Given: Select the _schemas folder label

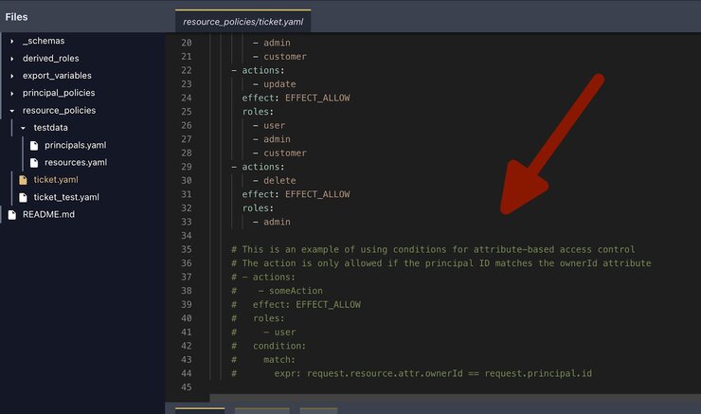Looking at the screenshot, I should pyautogui.click(x=44, y=41).
